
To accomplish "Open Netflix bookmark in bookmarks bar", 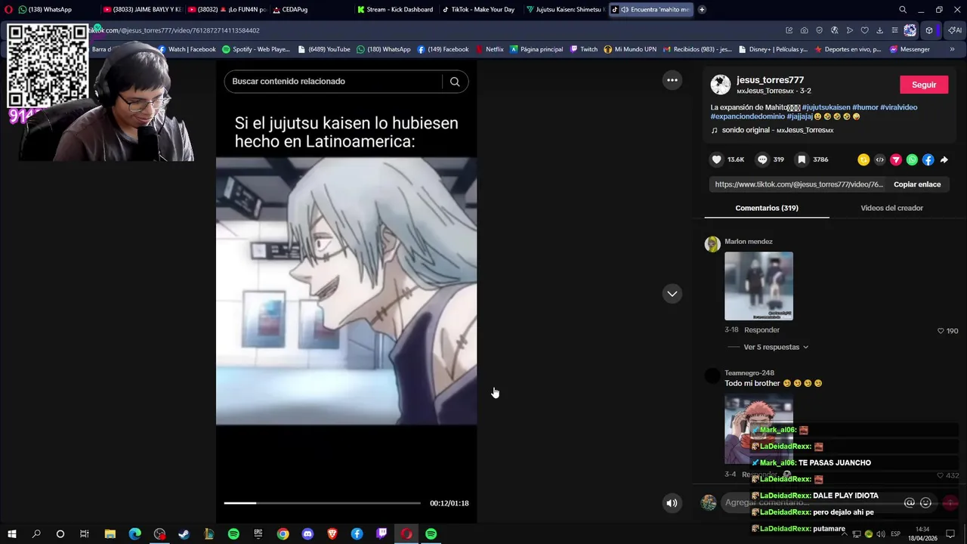I will click(x=490, y=49).
